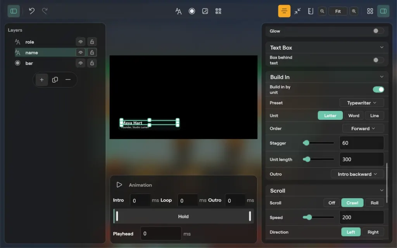Undo the last action
397x248 pixels.
32,11
